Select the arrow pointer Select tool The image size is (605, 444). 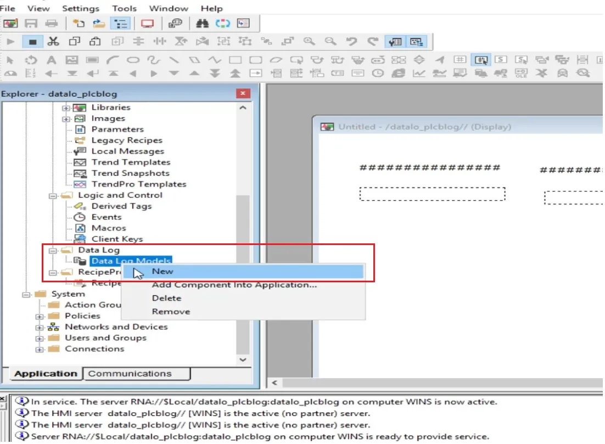[10, 60]
